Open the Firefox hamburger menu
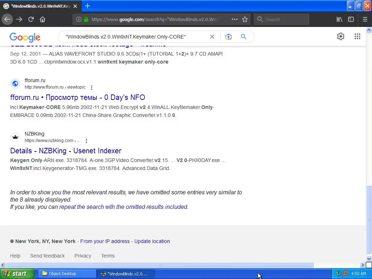372x279 pixels. 365,20
